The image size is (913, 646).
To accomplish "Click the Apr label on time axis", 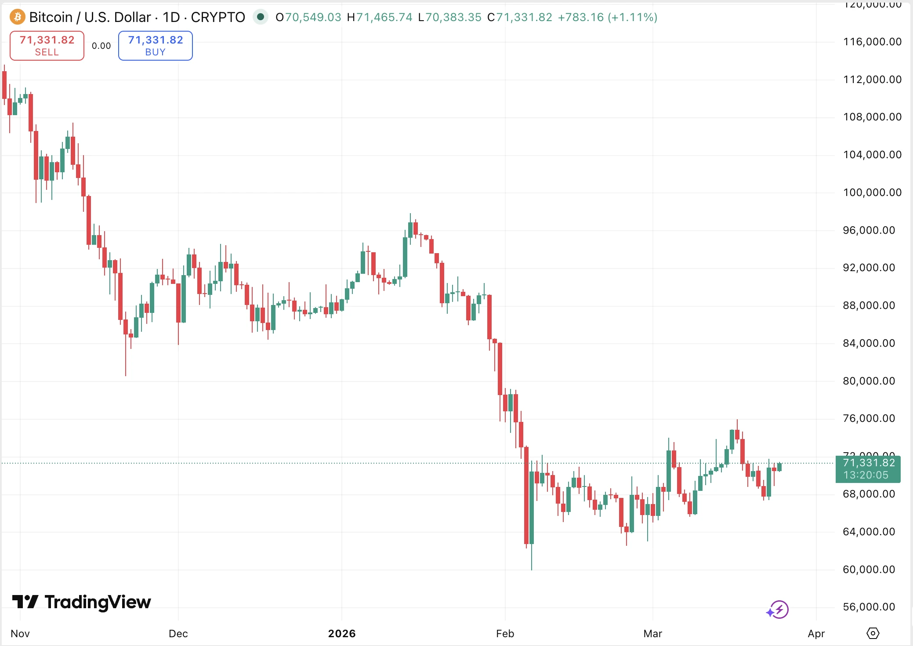I will 816,634.
